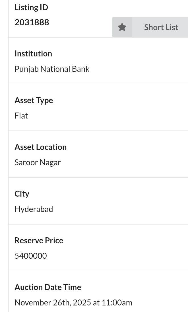
Task: Select the City field label
Action: 22,193
